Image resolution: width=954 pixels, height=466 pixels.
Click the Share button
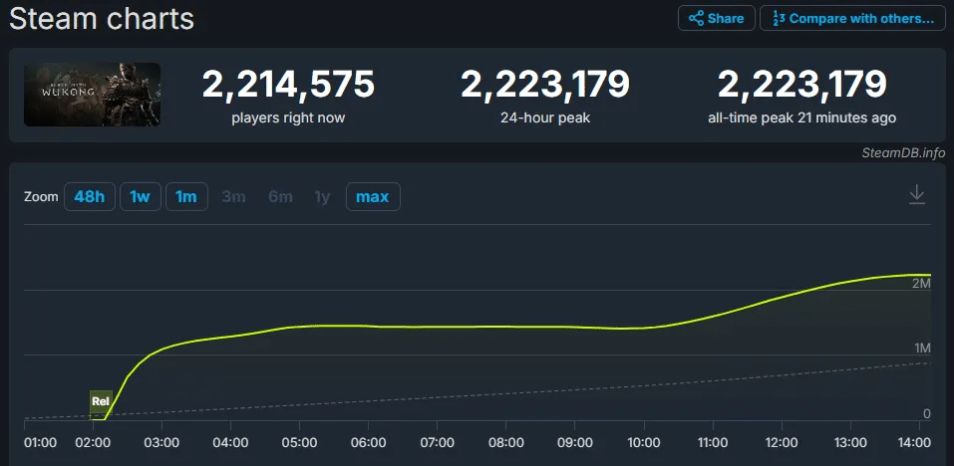(x=716, y=19)
